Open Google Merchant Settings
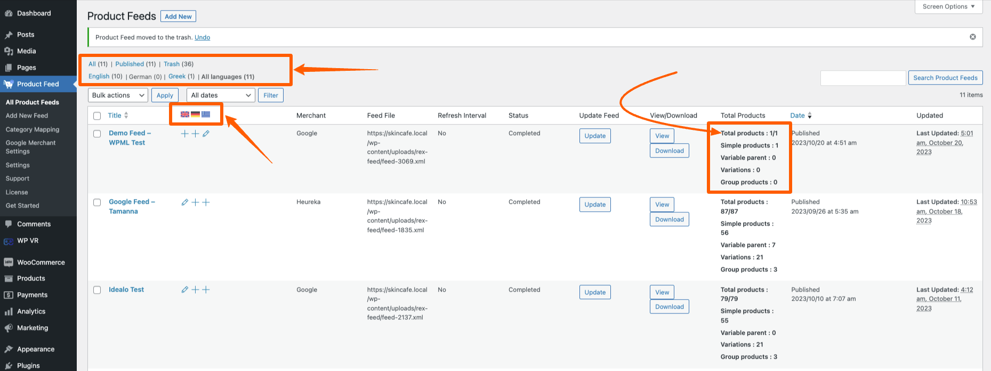 click(x=30, y=147)
